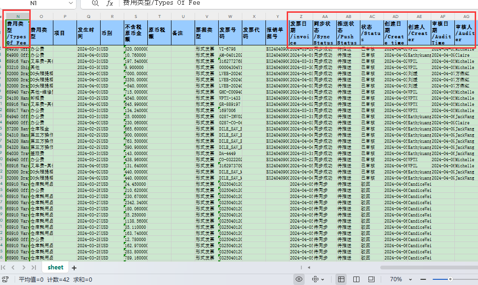Click the horizontal scrollbar thumb
The width and height of the screenshot is (478, 285).
point(429,268)
